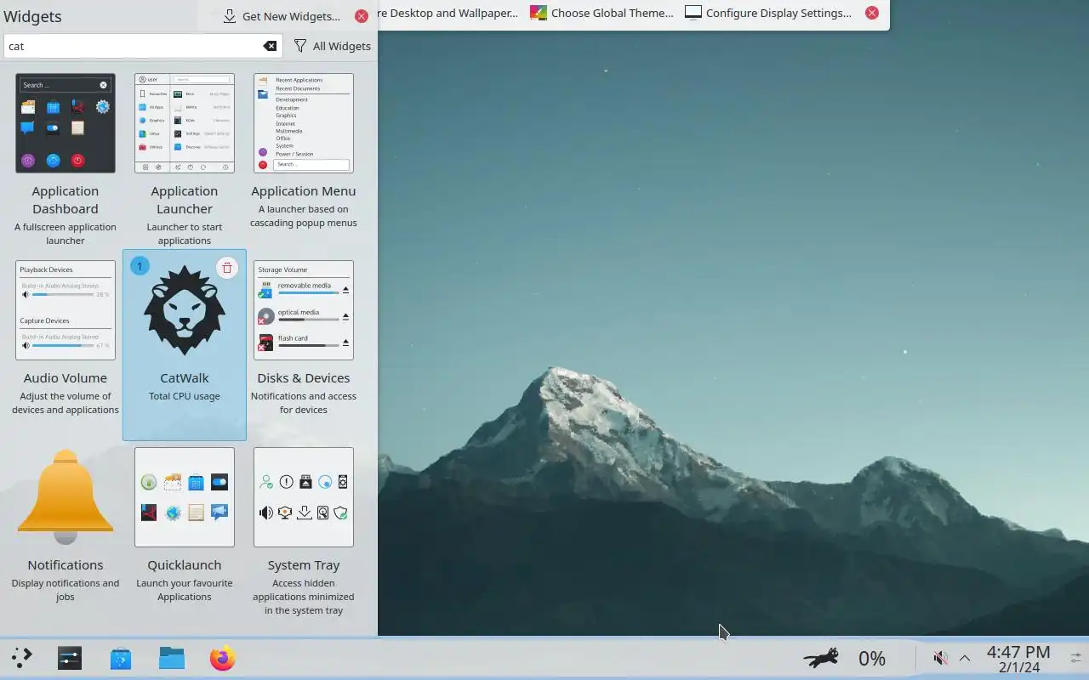Select the Application Menu widget thumbnail
The height and width of the screenshot is (680, 1089).
304,123
